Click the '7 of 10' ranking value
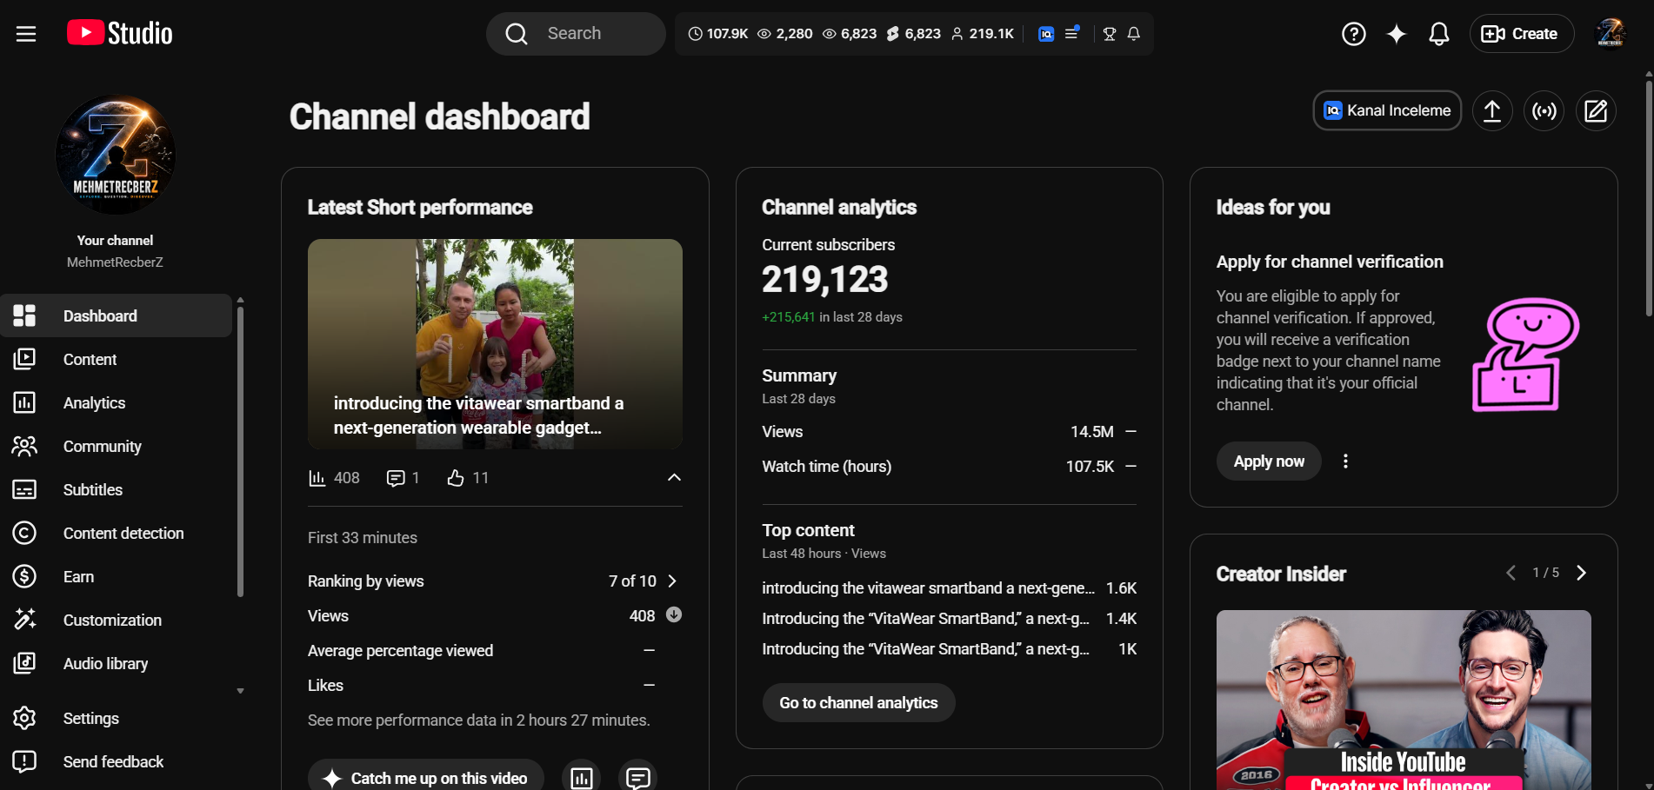Image resolution: width=1654 pixels, height=790 pixels. coord(632,581)
